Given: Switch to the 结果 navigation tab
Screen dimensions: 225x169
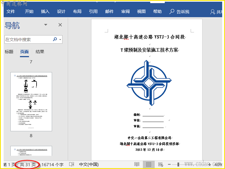Looking at the screenshot, I should [40, 52].
